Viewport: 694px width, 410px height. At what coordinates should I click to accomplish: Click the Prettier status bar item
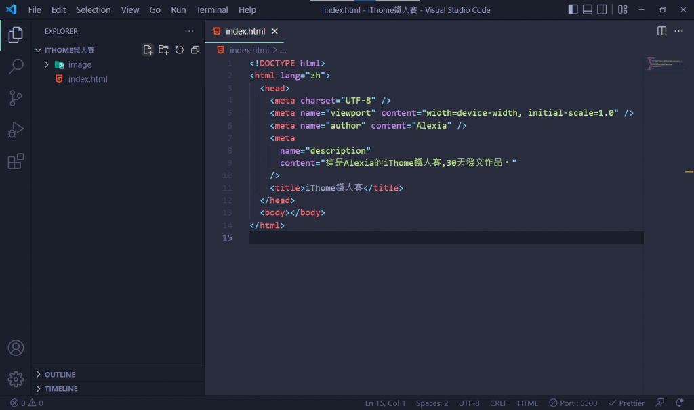click(627, 403)
